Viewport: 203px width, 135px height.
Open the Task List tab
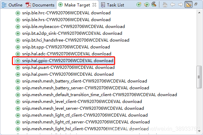click(112, 5)
